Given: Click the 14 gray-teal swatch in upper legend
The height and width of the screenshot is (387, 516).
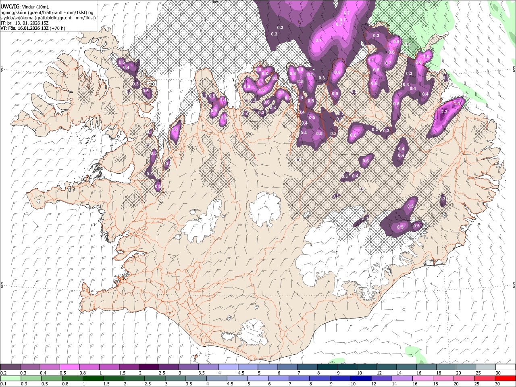Looking at the screenshot, I should click(x=406, y=367).
